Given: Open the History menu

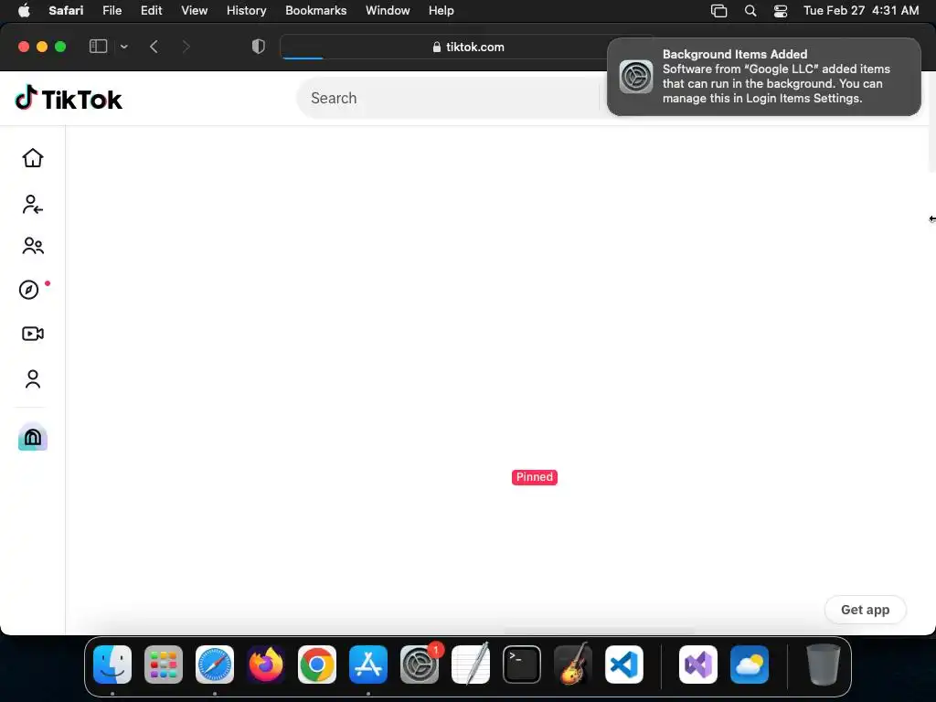Looking at the screenshot, I should click(x=246, y=10).
